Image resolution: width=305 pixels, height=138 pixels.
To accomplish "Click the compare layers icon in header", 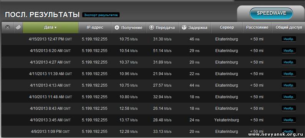I will coord(18,28).
